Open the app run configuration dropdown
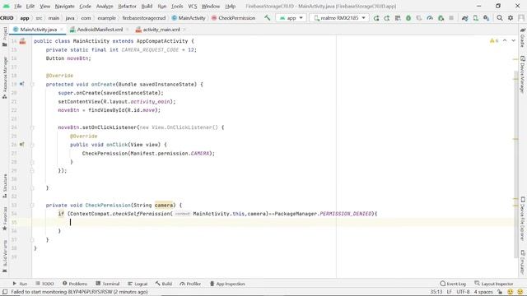The width and height of the screenshot is (527, 296). click(291, 18)
